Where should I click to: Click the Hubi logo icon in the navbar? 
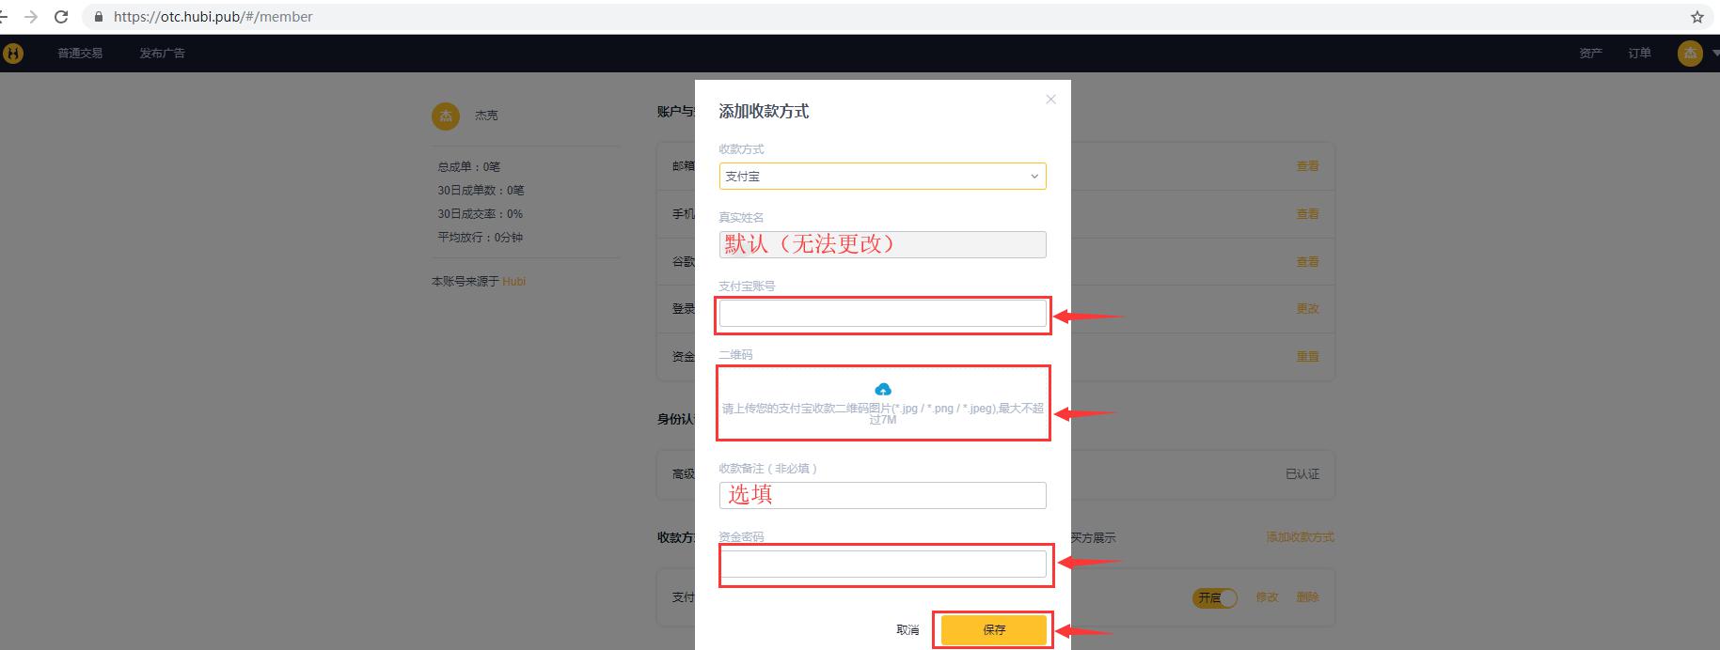point(12,54)
